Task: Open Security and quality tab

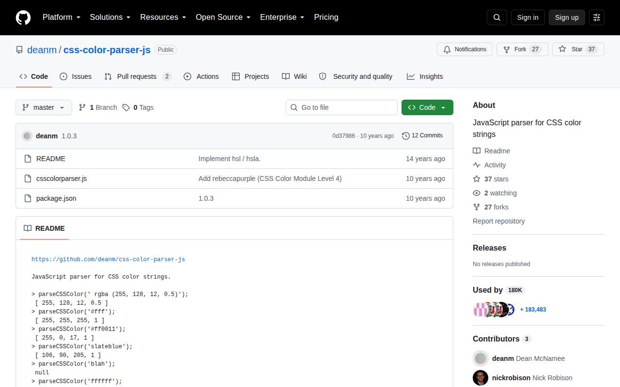Action: 356,76
